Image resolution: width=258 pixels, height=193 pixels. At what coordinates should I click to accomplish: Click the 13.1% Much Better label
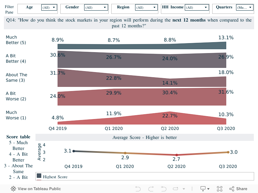click(226, 38)
